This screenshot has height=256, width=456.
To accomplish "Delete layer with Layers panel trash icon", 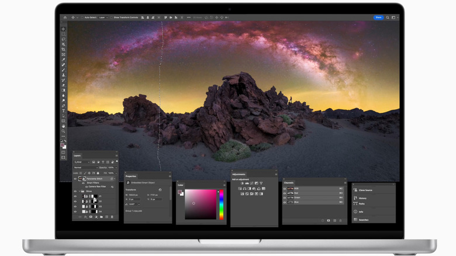I will [112, 217].
